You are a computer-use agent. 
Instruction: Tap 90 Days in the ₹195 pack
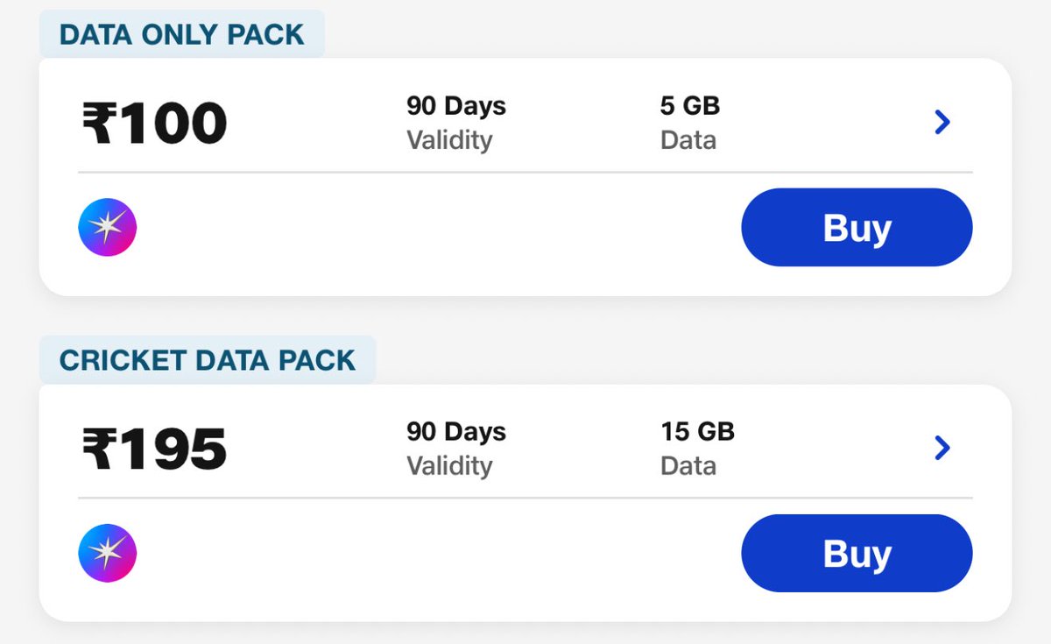(x=456, y=432)
